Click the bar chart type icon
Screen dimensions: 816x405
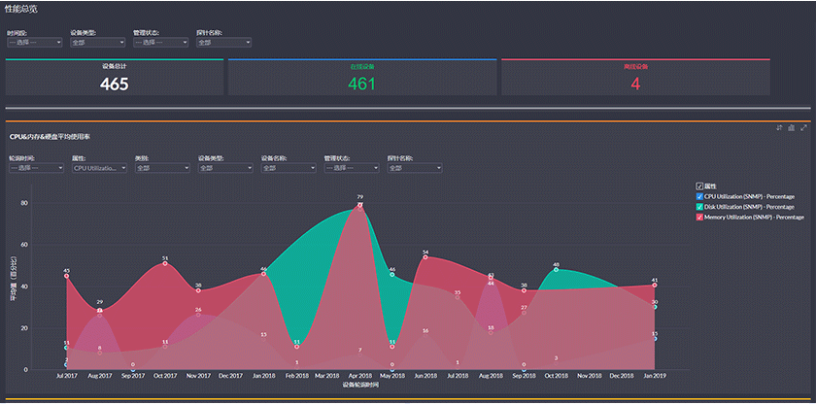[x=792, y=128]
